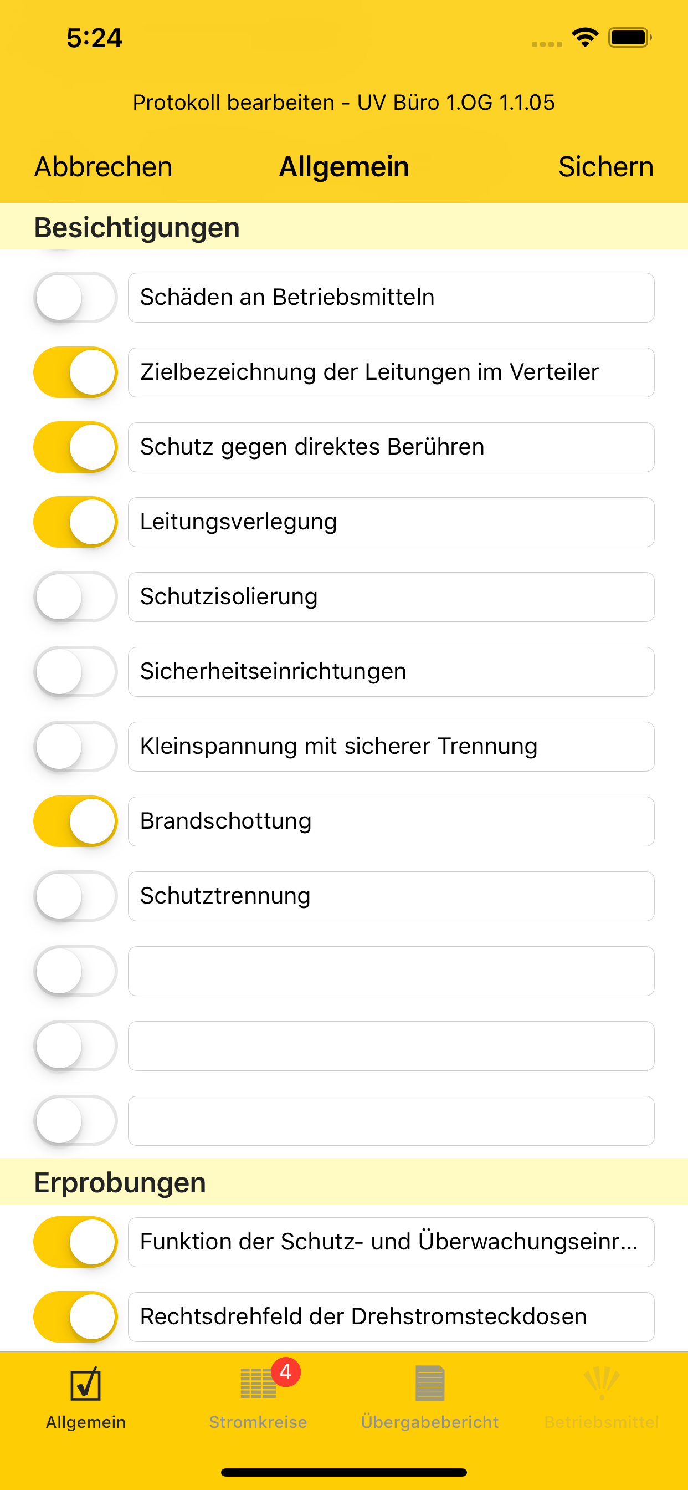Edit the Sicherheitseinrichtungen text field
Screen dimensions: 688x1490
pos(391,671)
